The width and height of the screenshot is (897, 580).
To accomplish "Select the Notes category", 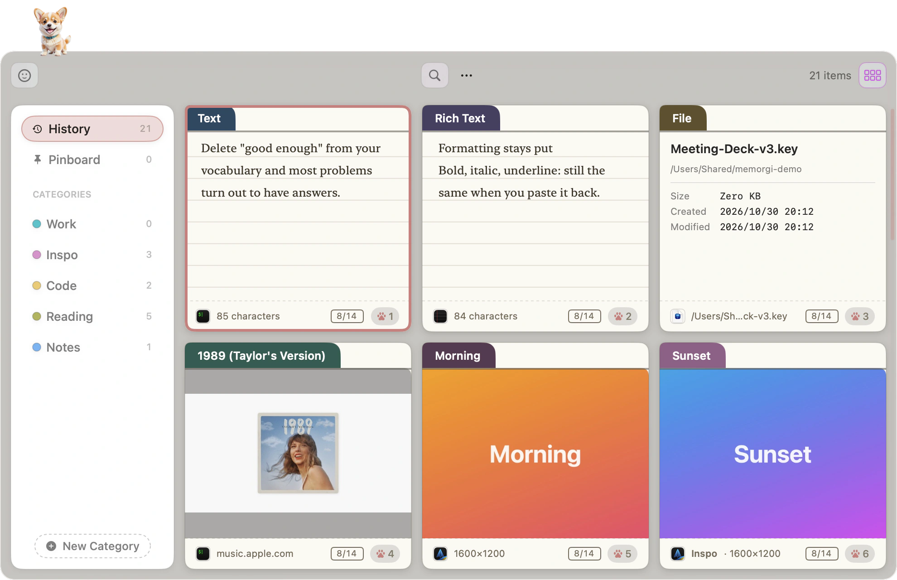I will [x=92, y=347].
